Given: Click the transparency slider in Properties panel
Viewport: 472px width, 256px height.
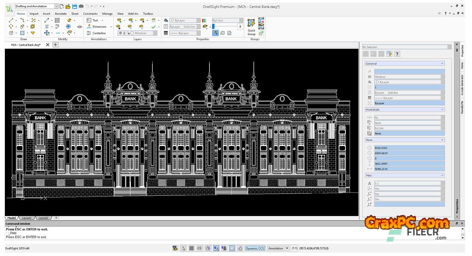Looking at the screenshot, I should pyautogui.click(x=223, y=27).
